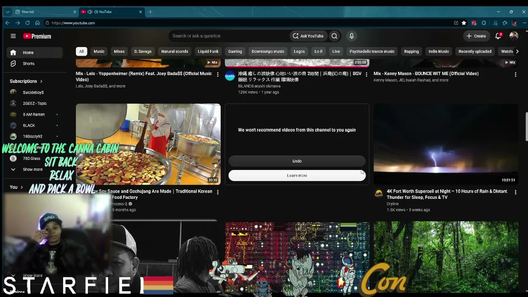Select the Liquid Funk filter chip
The height and width of the screenshot is (297, 528).
click(x=208, y=52)
